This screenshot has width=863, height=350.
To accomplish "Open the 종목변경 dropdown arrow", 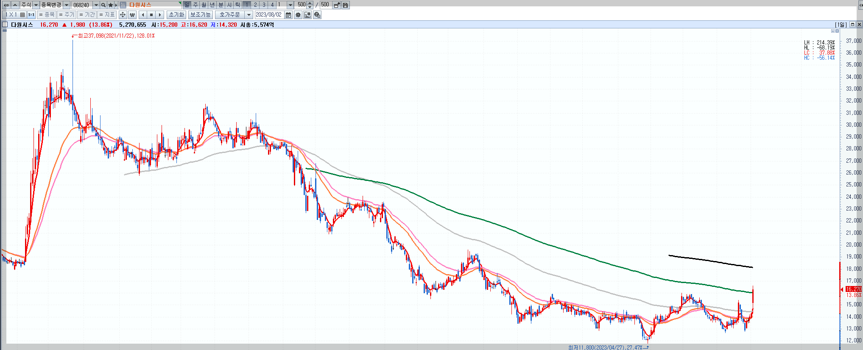I will (67, 5).
